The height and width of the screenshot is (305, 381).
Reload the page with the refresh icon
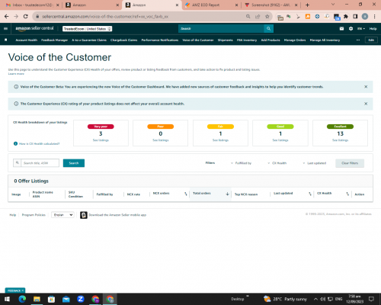[25, 17]
